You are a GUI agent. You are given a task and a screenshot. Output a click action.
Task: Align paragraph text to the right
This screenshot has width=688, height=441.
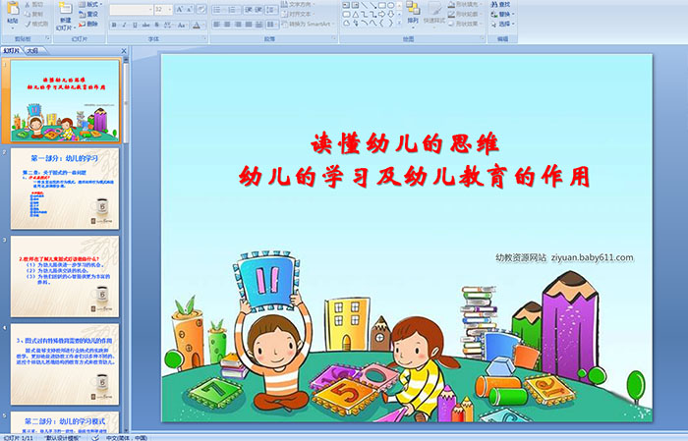point(238,25)
